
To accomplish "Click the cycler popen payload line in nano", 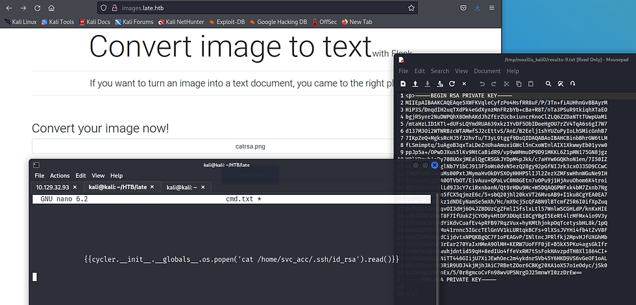I will 241,259.
